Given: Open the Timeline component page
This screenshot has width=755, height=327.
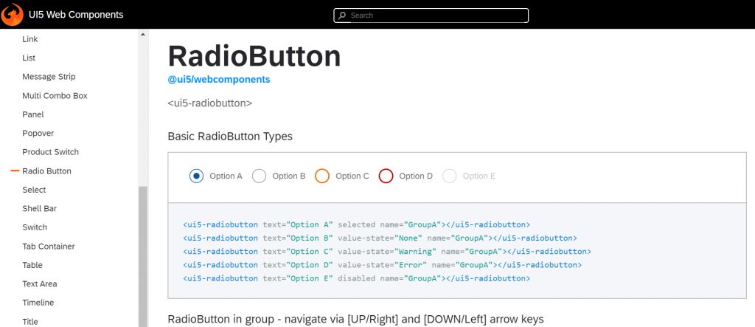Looking at the screenshot, I should coord(38,303).
